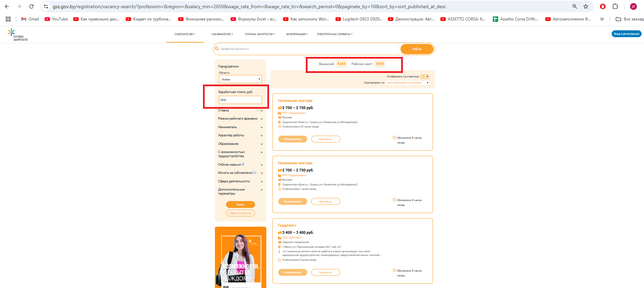Click the Google apps grid icon
The height and width of the screenshot is (288, 644).
point(8,19)
